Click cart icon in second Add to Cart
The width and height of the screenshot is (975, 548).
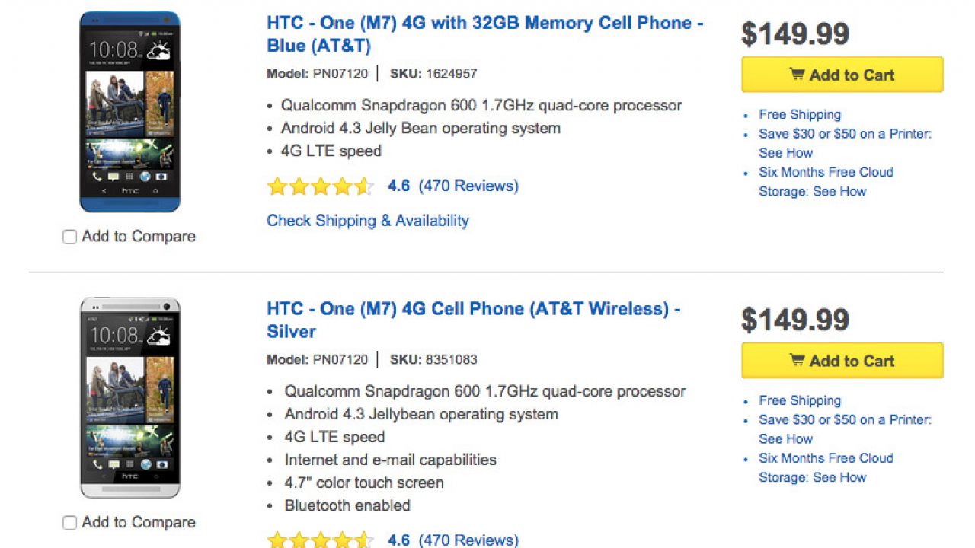(797, 361)
